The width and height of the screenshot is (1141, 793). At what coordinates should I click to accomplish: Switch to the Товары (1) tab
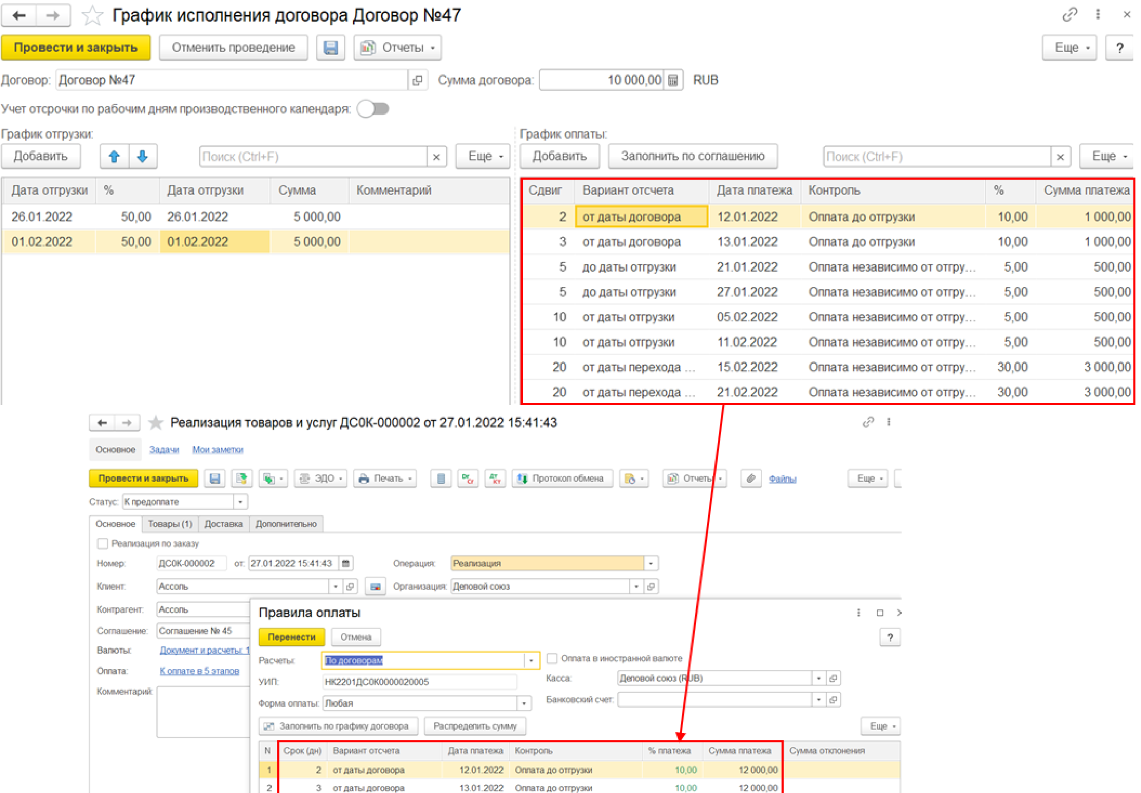(170, 524)
